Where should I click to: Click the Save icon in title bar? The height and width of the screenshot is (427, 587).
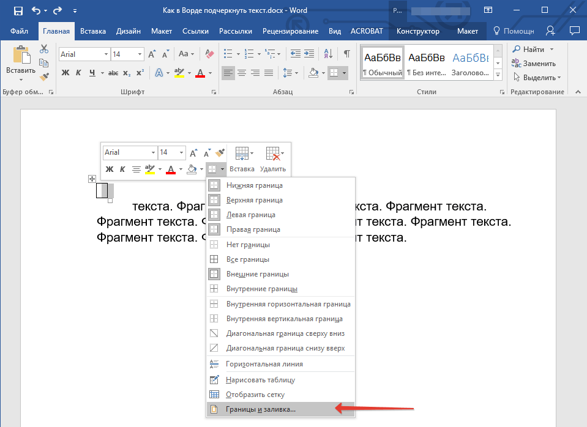tap(18, 10)
